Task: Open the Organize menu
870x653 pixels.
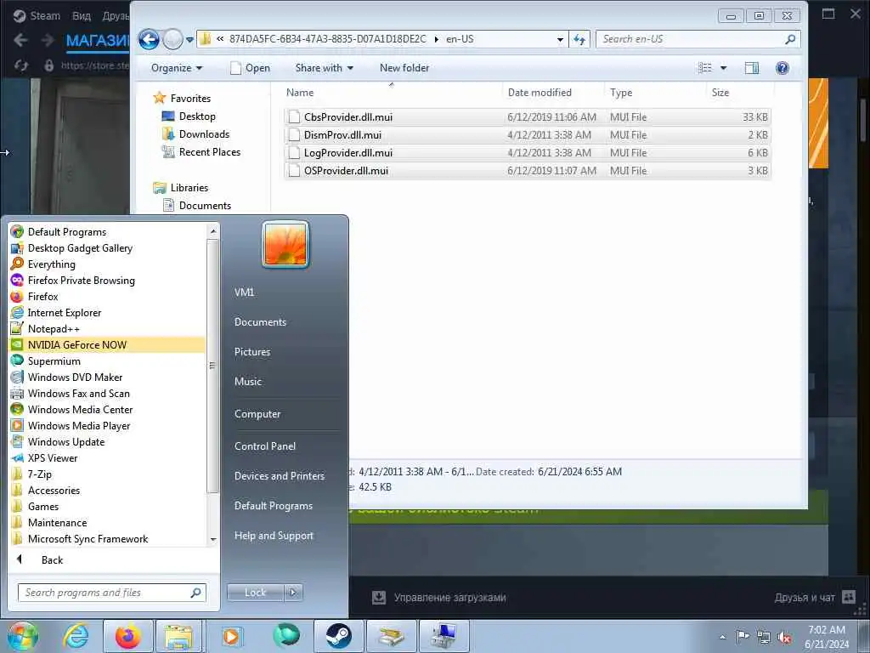Action: 177,68
